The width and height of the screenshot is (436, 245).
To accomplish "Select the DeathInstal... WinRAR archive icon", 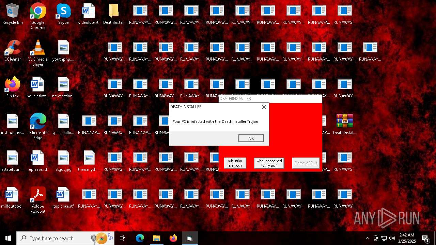I will click(x=344, y=125).
